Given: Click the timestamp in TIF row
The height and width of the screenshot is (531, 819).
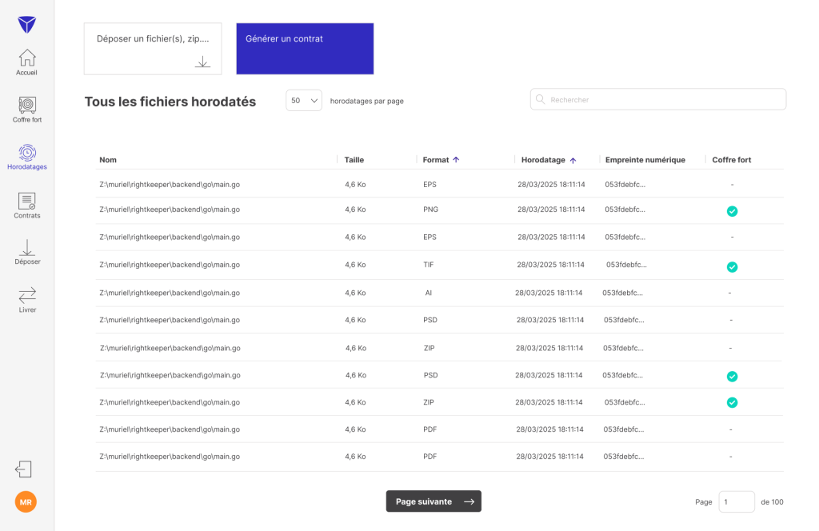Looking at the screenshot, I should (x=550, y=265).
